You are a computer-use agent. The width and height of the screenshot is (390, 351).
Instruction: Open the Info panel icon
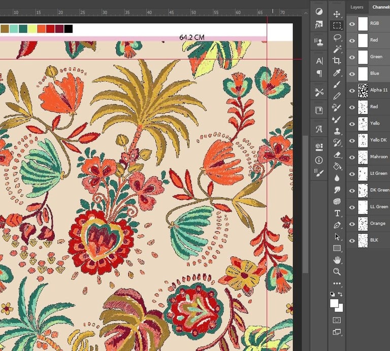pos(319,160)
